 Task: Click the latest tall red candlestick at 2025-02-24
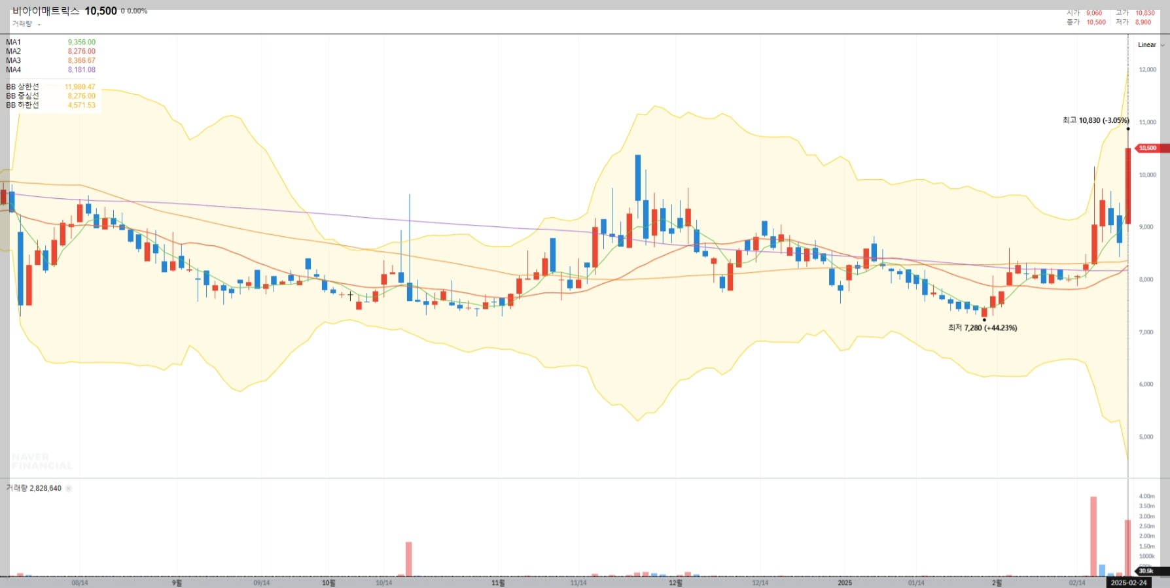(1128, 186)
